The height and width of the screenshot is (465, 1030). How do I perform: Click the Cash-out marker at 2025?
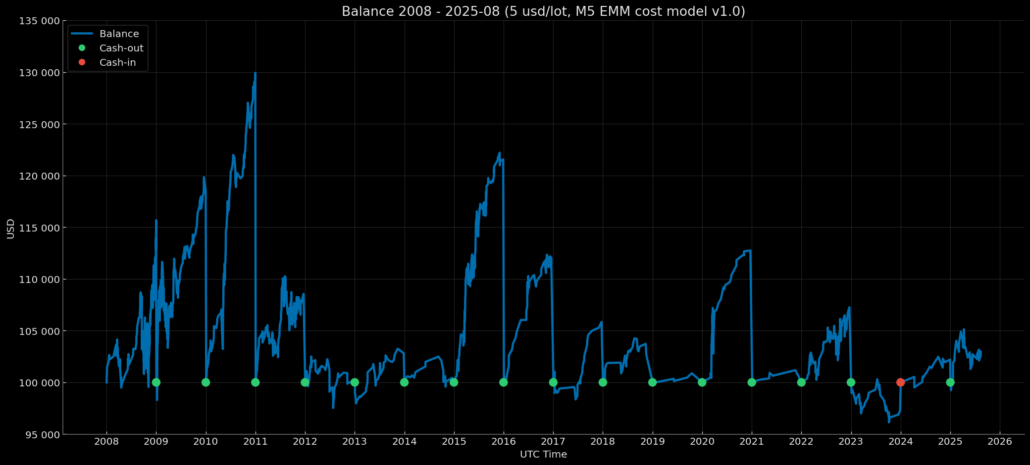click(x=950, y=382)
